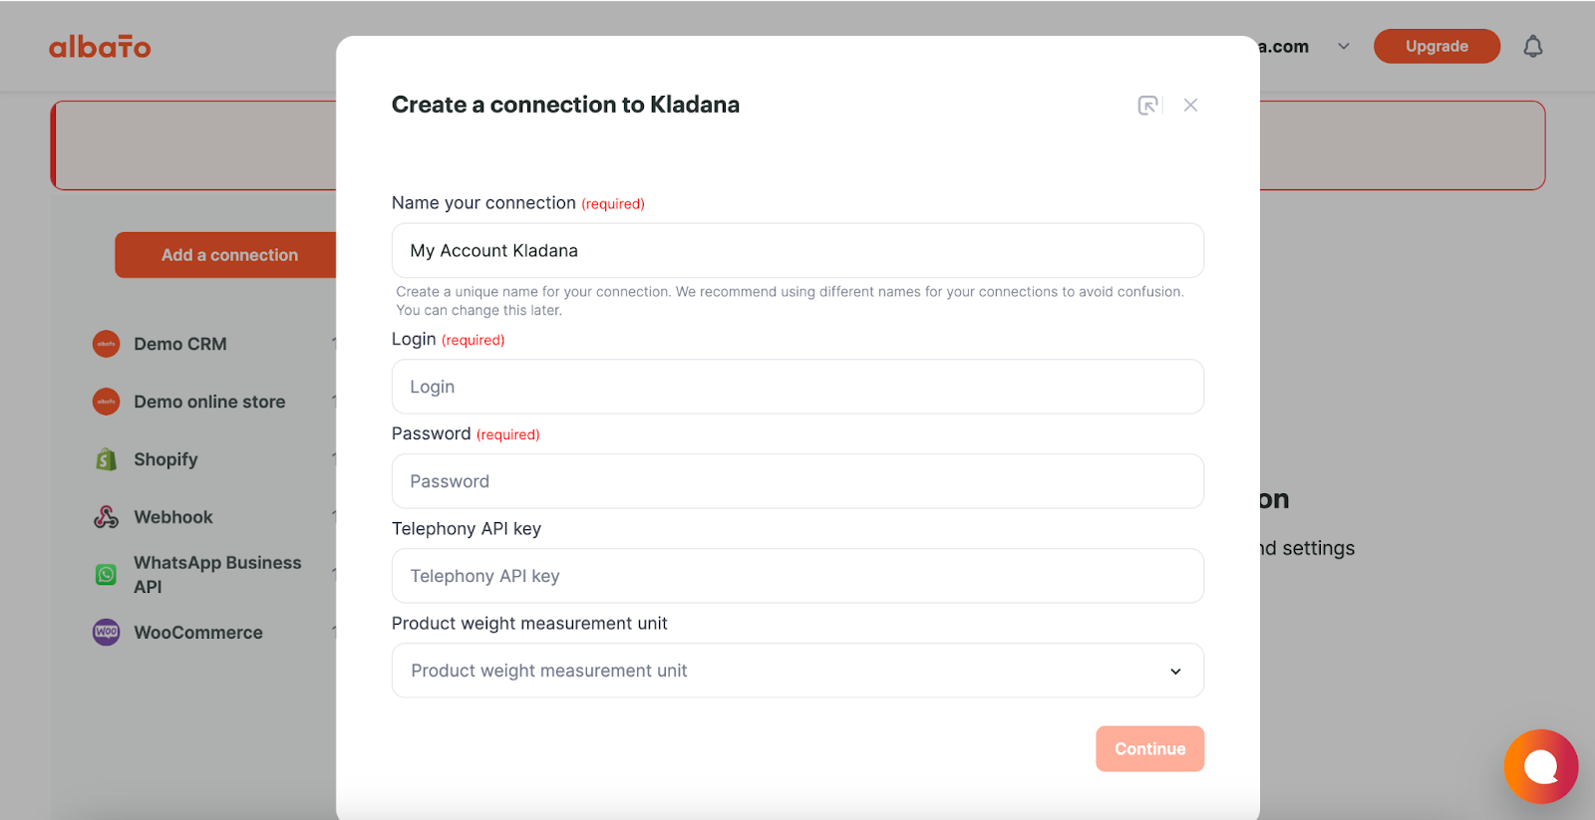
Task: Click the Upgrade button
Action: pos(1436,46)
